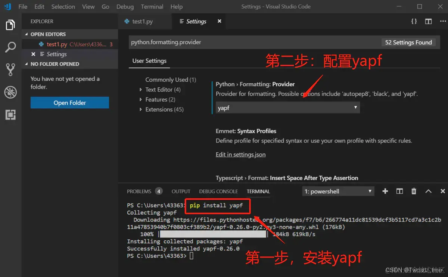Viewport: 448px width, 277px height.
Task: Click the Open Folder button
Action: [x=70, y=103]
